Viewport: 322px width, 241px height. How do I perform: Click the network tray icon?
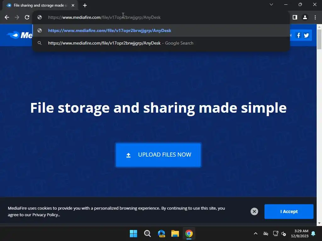[x=275, y=233]
